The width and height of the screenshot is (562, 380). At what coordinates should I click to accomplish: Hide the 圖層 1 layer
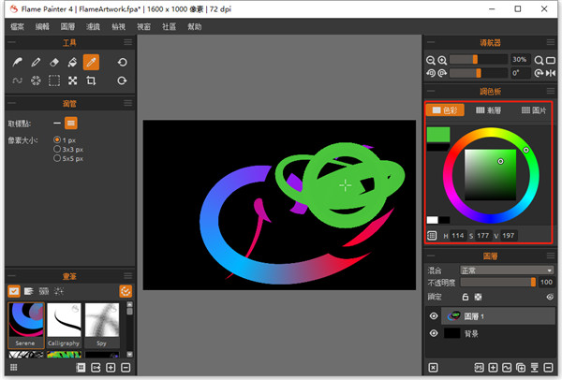click(434, 316)
